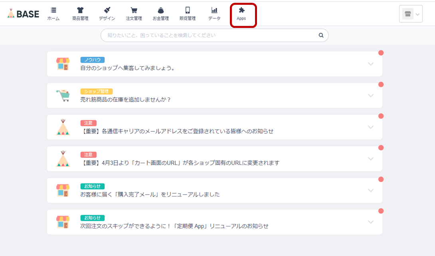Open account dropdown arrow next to shop avatar
This screenshot has width=435, height=256.
417,14
